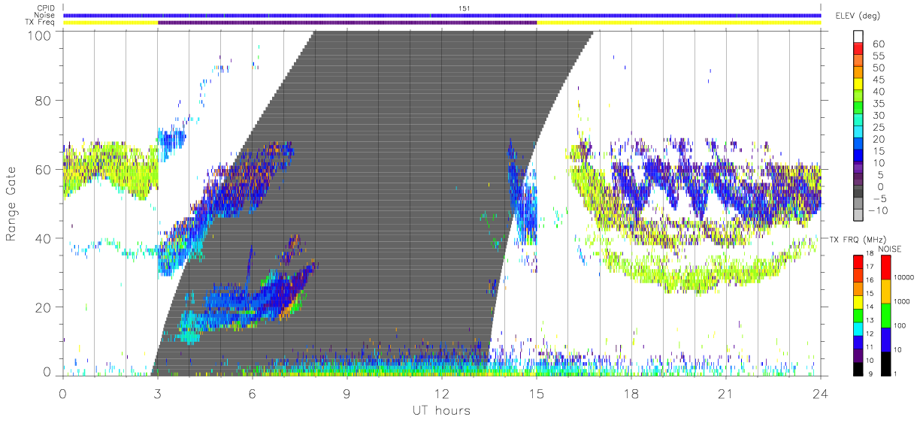Pick the black NOISE swatch between 1 and 10

(885, 364)
